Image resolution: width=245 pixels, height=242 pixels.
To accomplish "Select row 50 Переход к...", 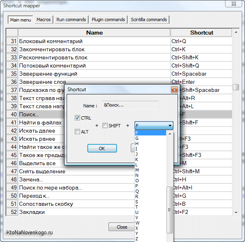I will pyautogui.click(x=76, y=196).
